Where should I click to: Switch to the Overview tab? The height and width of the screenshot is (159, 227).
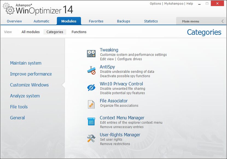click(14, 21)
